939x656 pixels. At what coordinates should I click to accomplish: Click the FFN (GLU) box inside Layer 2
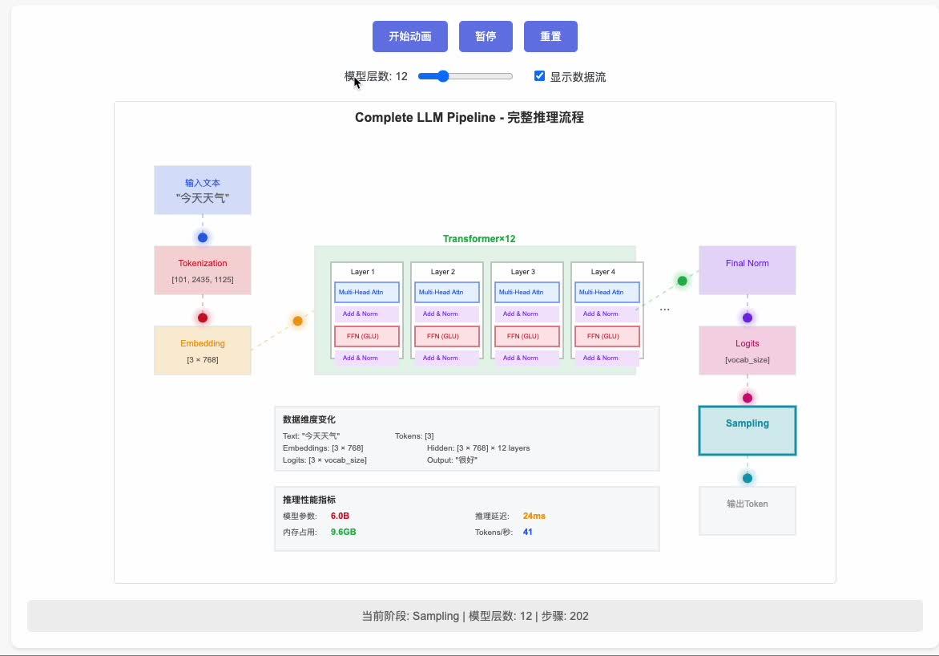click(445, 336)
